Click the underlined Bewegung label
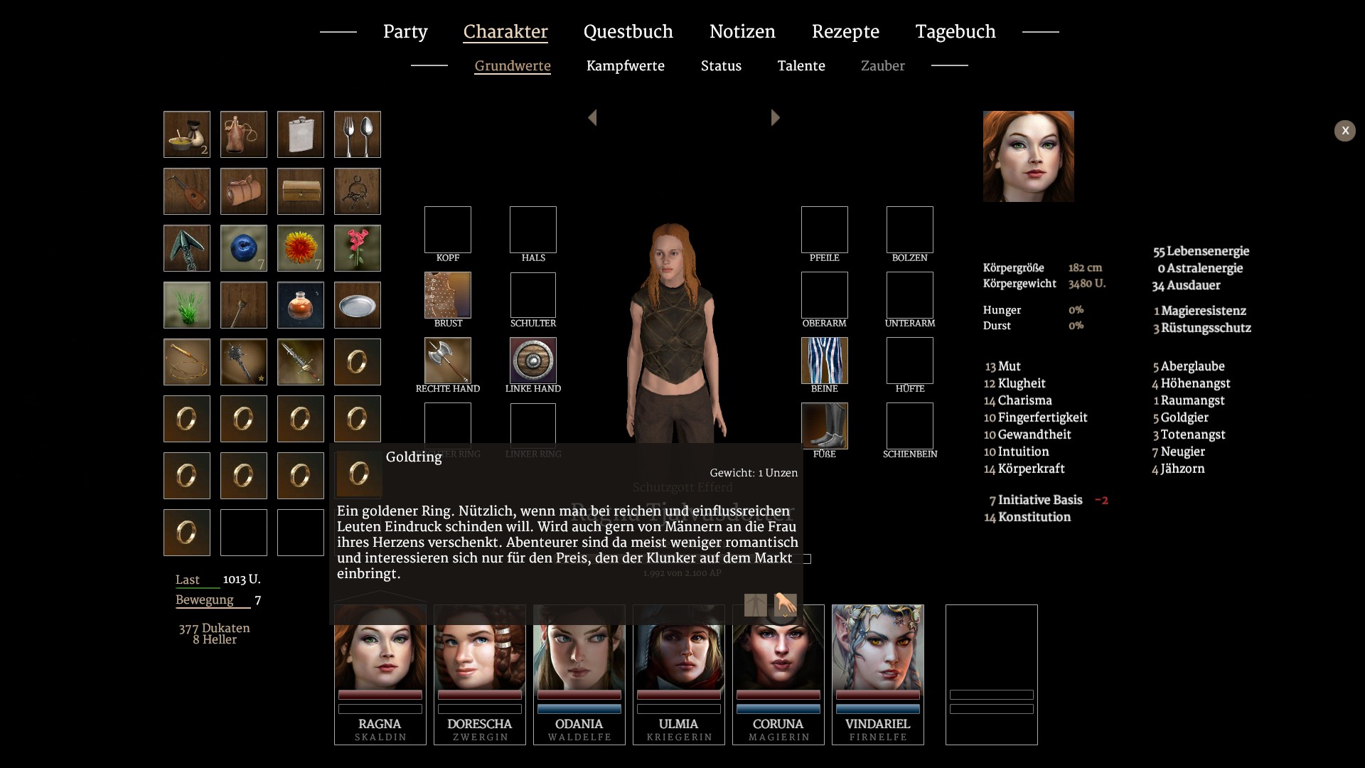This screenshot has height=768, width=1365. point(205,599)
